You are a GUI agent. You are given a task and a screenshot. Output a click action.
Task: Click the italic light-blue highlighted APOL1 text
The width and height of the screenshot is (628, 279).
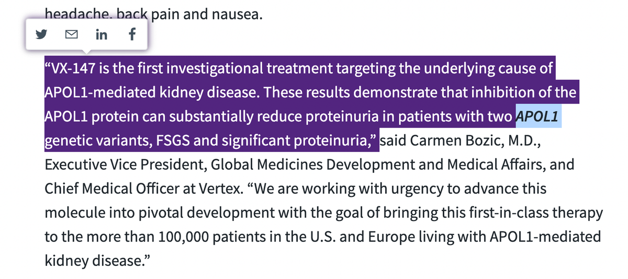click(x=539, y=117)
